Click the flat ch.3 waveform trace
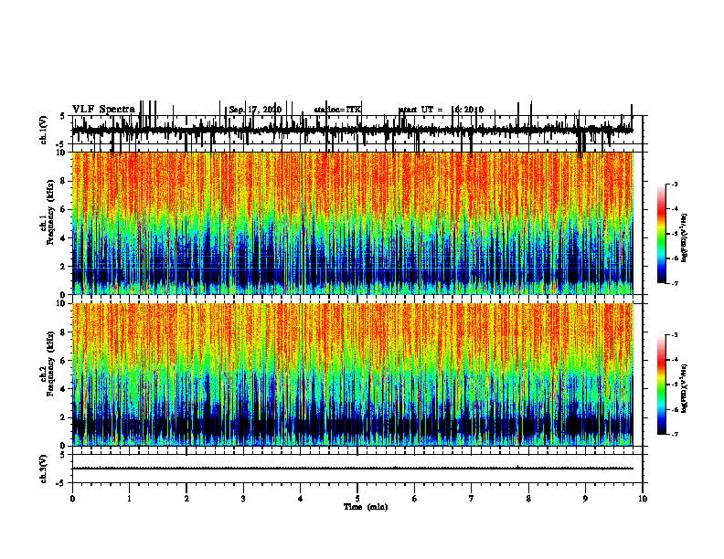Image resolution: width=724 pixels, height=559 pixels. point(352,469)
